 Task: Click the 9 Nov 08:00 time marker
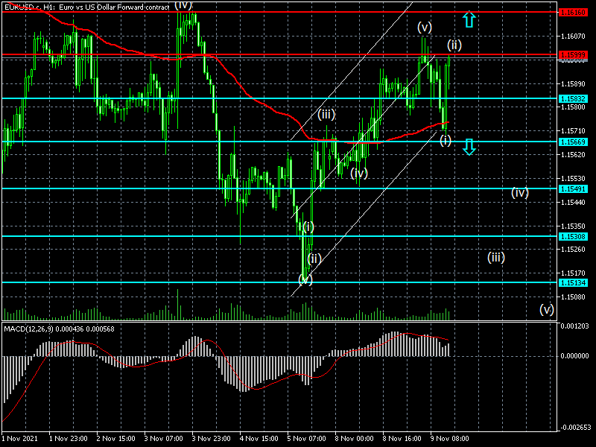(450, 438)
